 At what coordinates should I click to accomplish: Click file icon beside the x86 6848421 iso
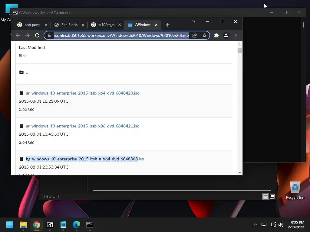pyautogui.click(x=21, y=126)
